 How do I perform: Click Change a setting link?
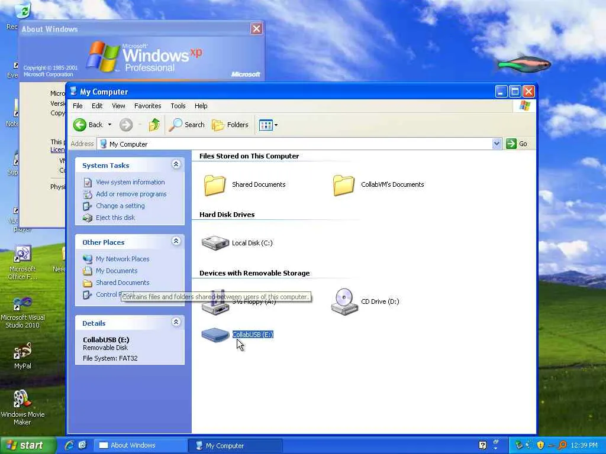tap(120, 206)
